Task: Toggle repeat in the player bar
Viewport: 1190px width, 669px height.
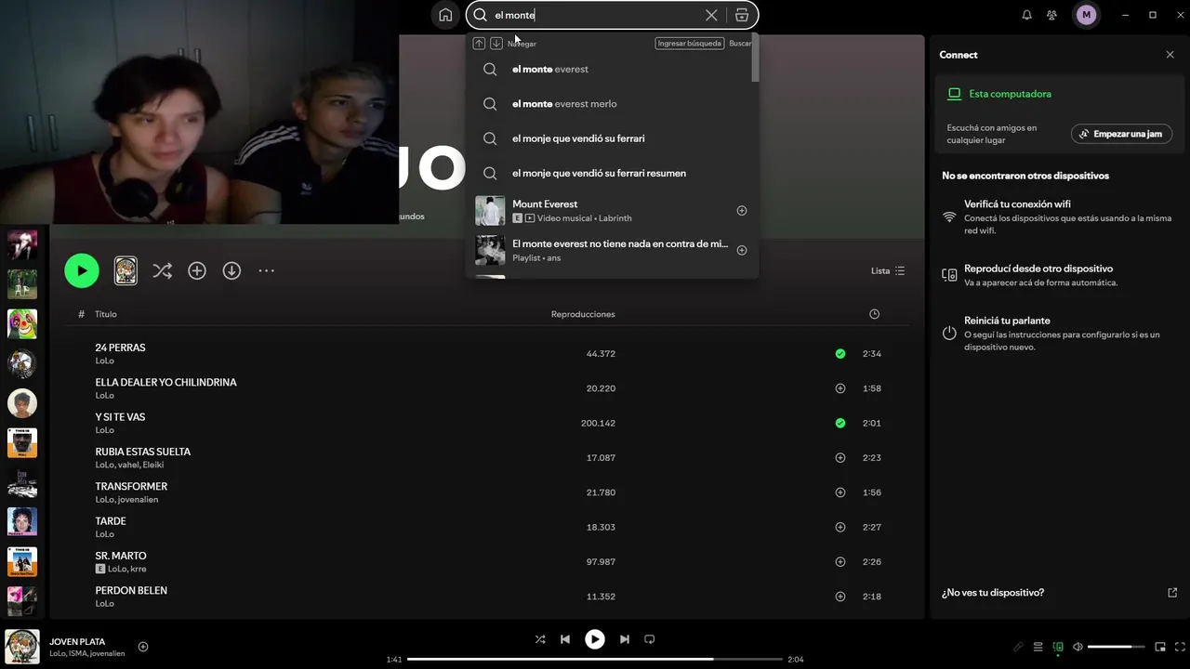Action: pos(650,639)
